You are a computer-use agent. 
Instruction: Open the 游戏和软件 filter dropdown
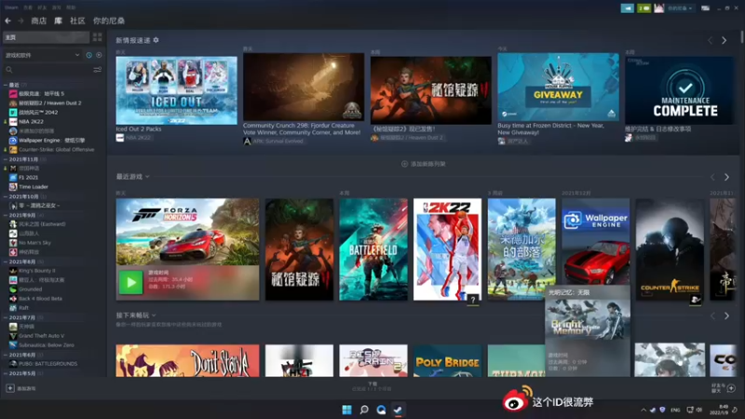42,55
